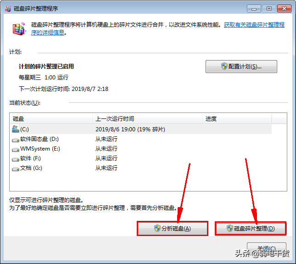Click the 进度 column header
This screenshot has height=264, width=296.
[x=237, y=119]
